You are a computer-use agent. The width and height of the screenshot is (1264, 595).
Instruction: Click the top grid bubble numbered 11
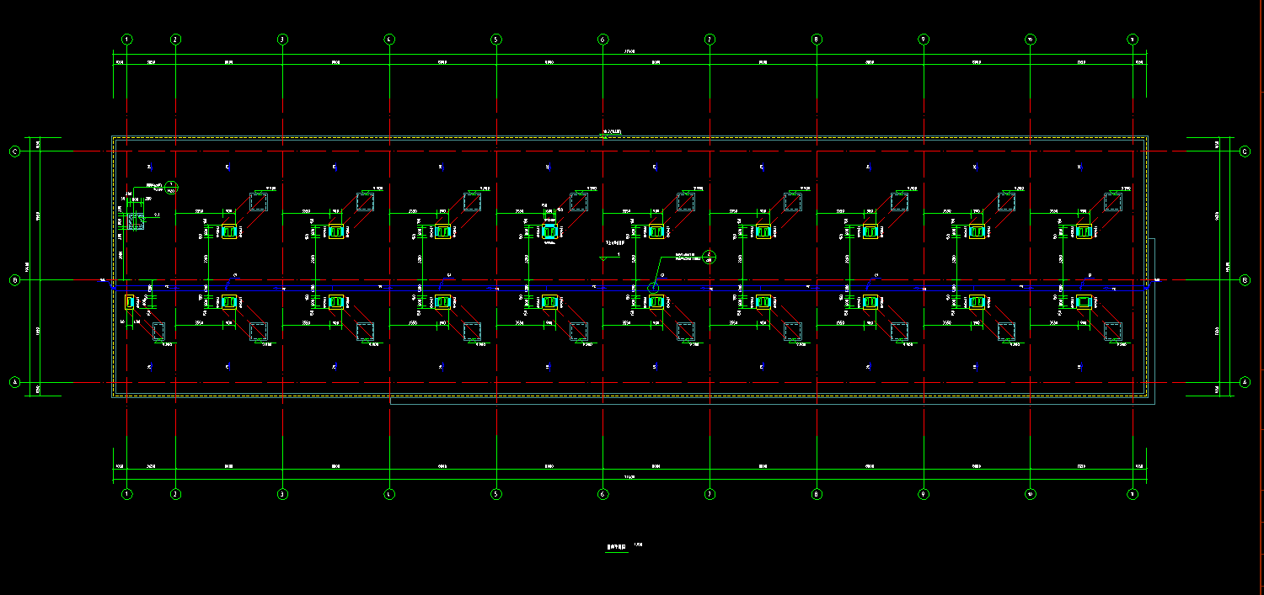coord(1132,39)
